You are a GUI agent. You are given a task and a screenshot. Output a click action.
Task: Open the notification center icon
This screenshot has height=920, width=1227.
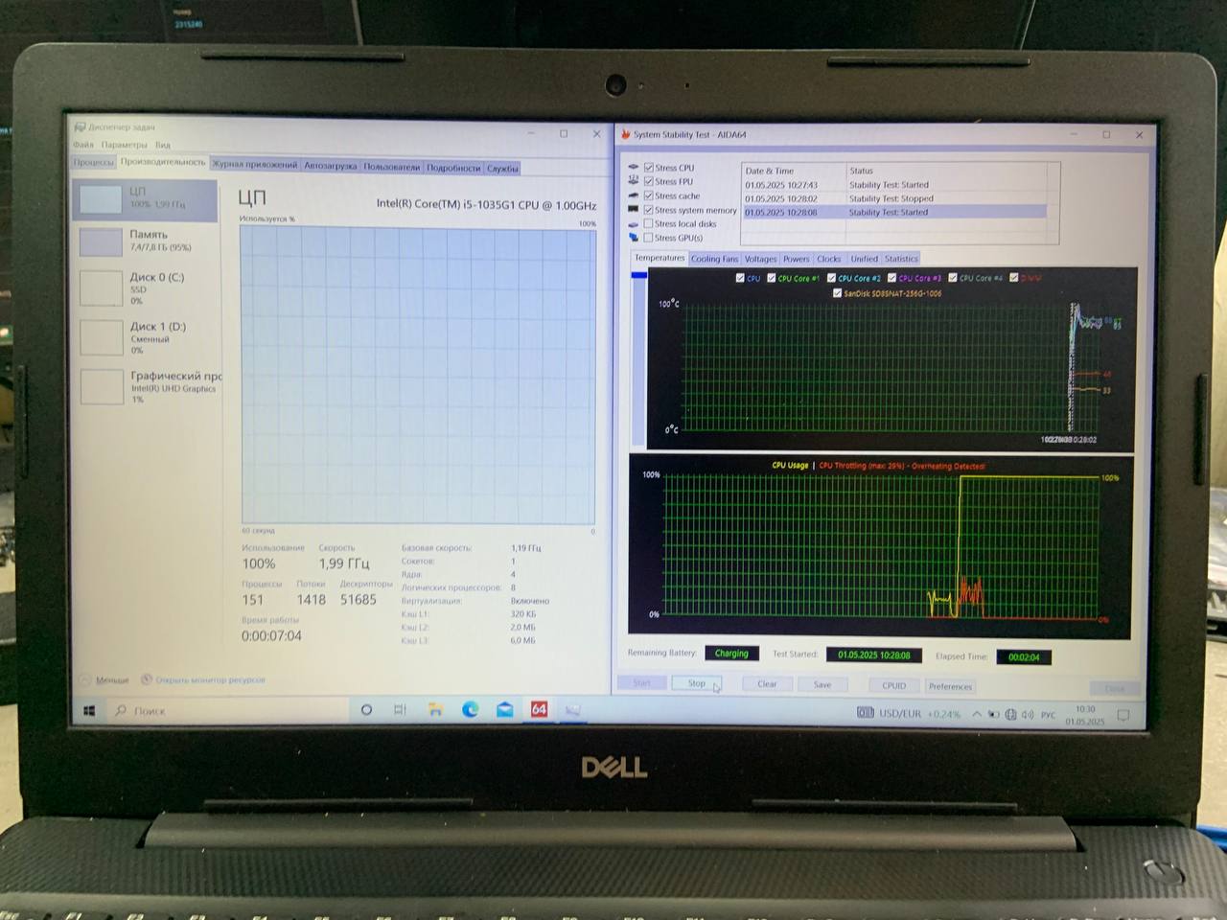[x=1123, y=715]
